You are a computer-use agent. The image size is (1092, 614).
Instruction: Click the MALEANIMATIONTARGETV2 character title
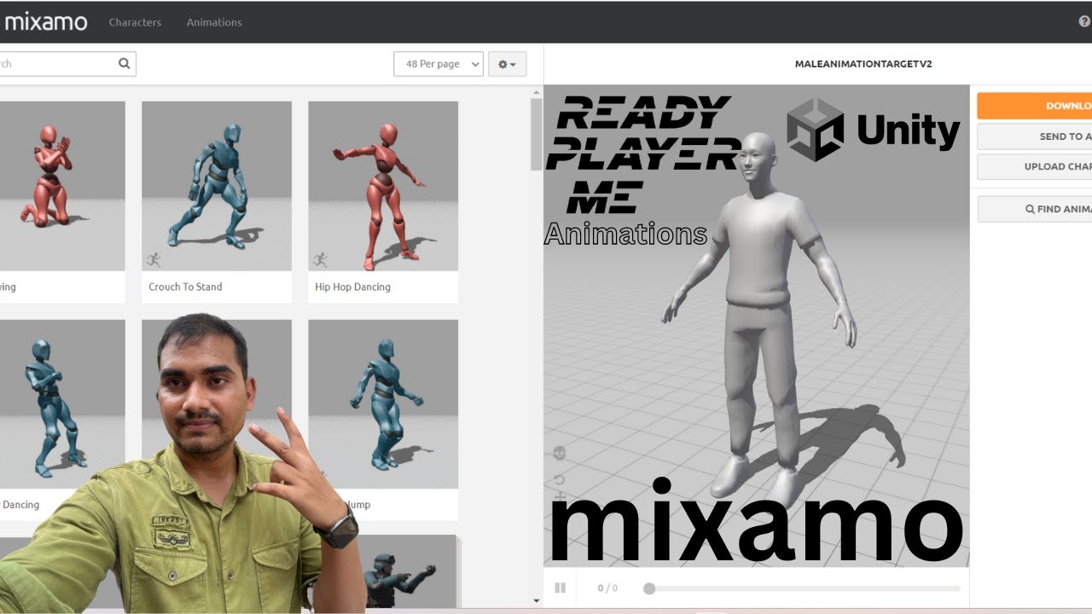[x=863, y=64]
